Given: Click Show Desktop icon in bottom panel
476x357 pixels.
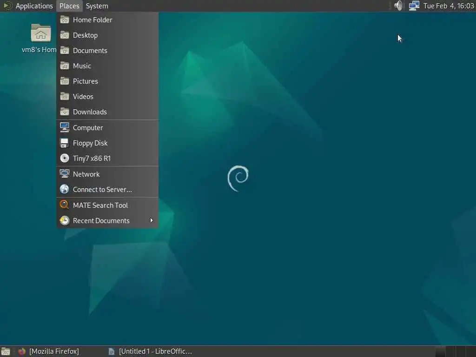Looking at the screenshot, I should (x=6, y=351).
